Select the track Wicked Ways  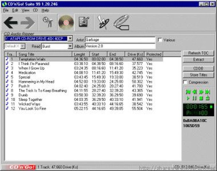pos(29,104)
